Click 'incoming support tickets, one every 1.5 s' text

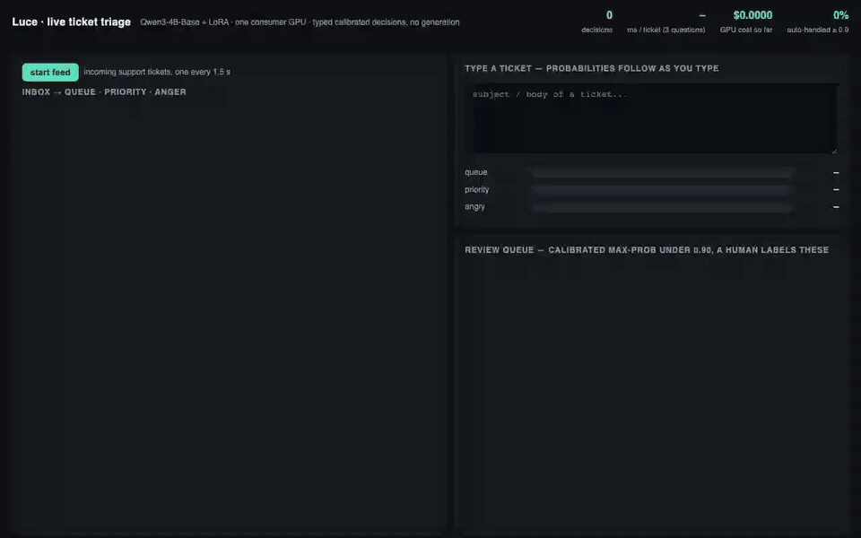pyautogui.click(x=157, y=72)
